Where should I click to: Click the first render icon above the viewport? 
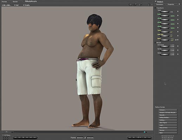point(131,5)
